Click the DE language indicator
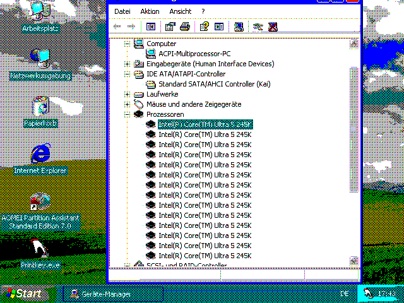The image size is (404, 303). pos(345,294)
